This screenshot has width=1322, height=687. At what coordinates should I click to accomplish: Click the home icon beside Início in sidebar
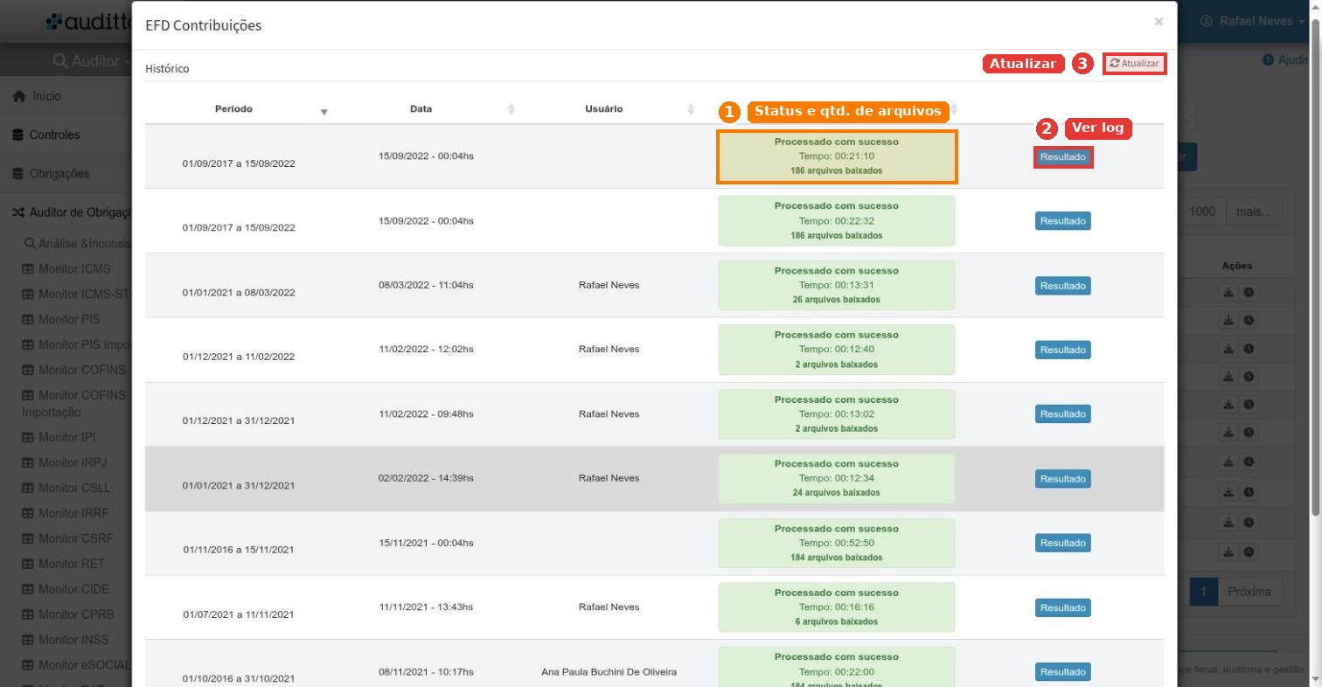[18, 96]
